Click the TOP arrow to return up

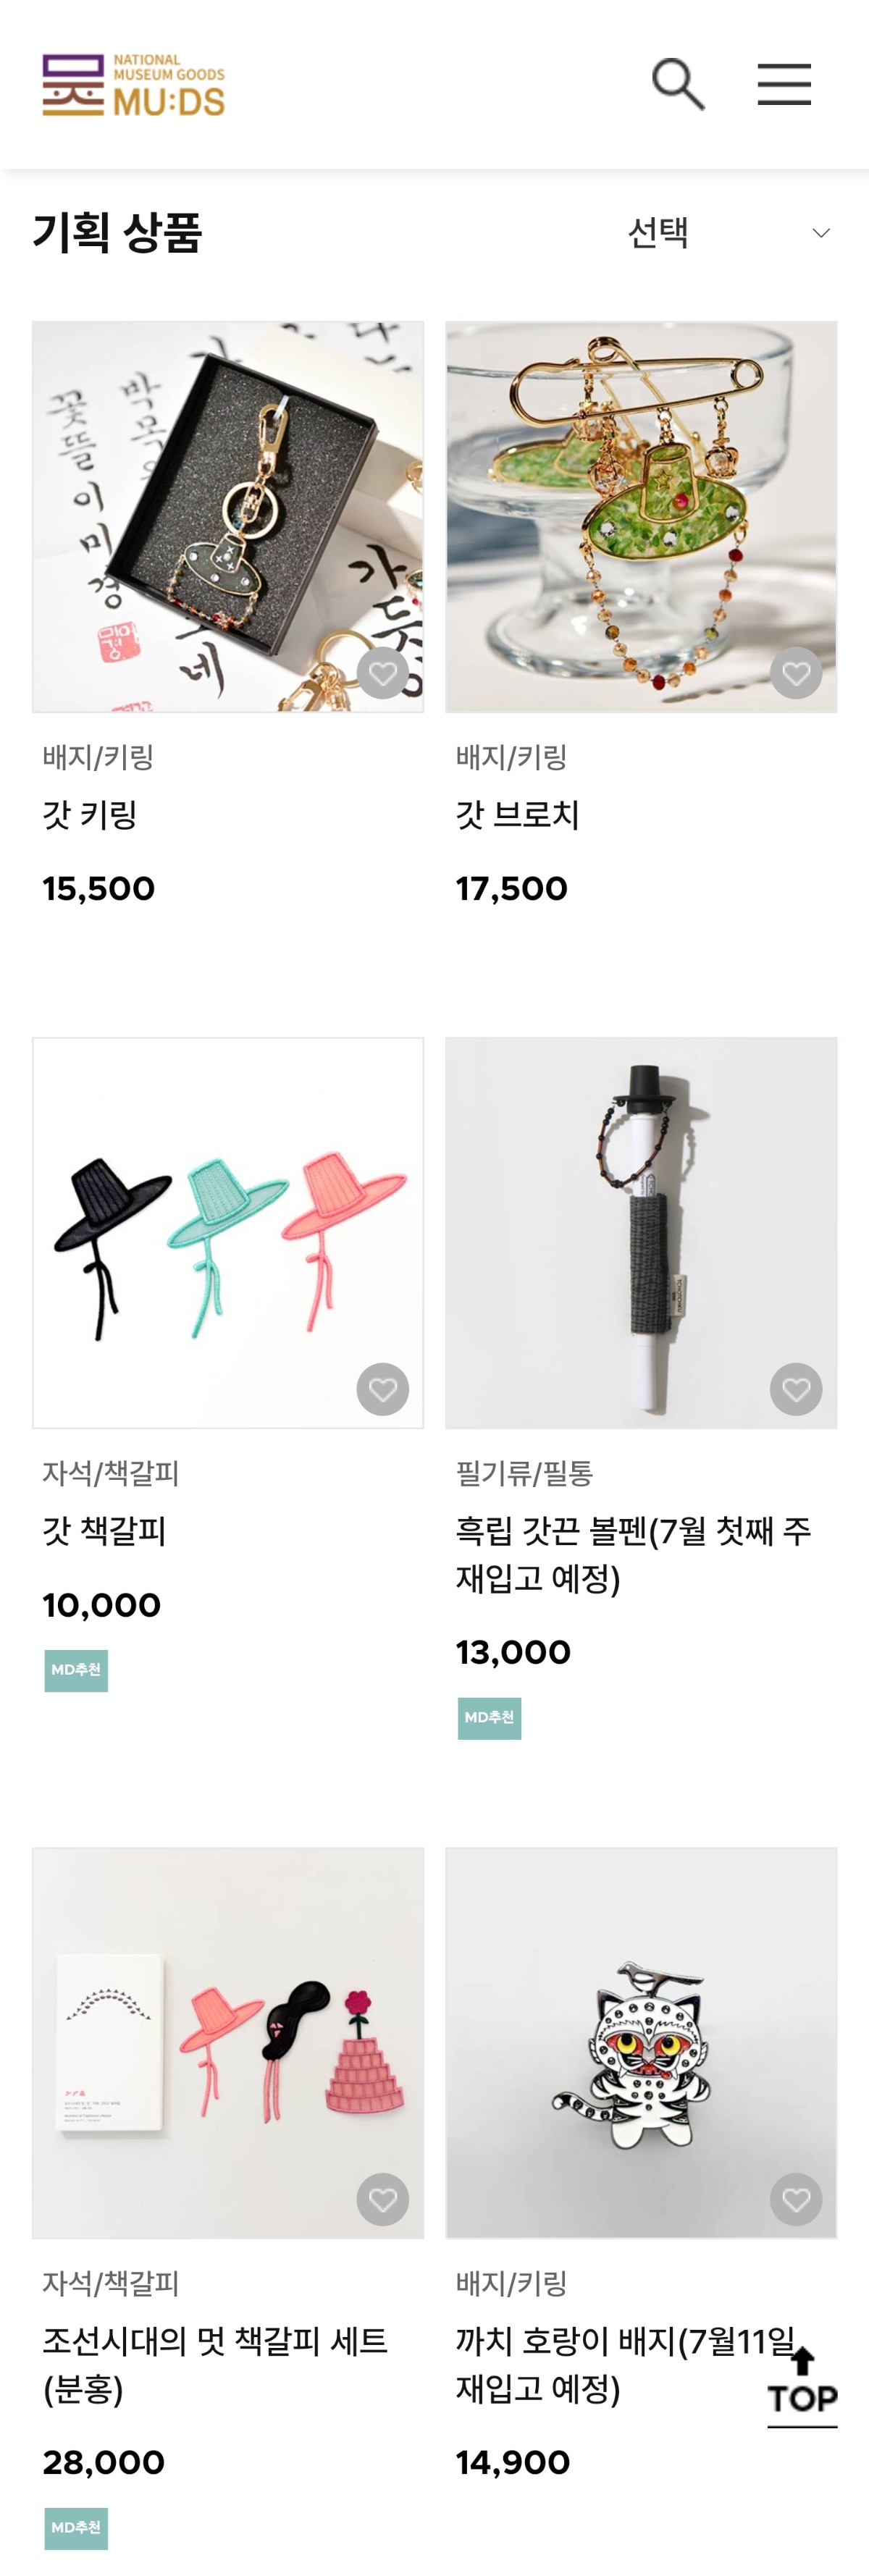[802, 2385]
